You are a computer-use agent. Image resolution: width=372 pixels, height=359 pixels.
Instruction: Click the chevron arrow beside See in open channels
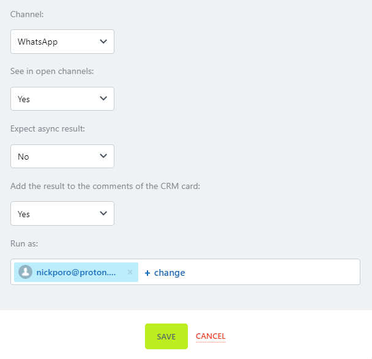103,98
